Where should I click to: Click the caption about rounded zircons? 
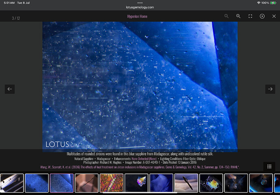click(x=140, y=154)
